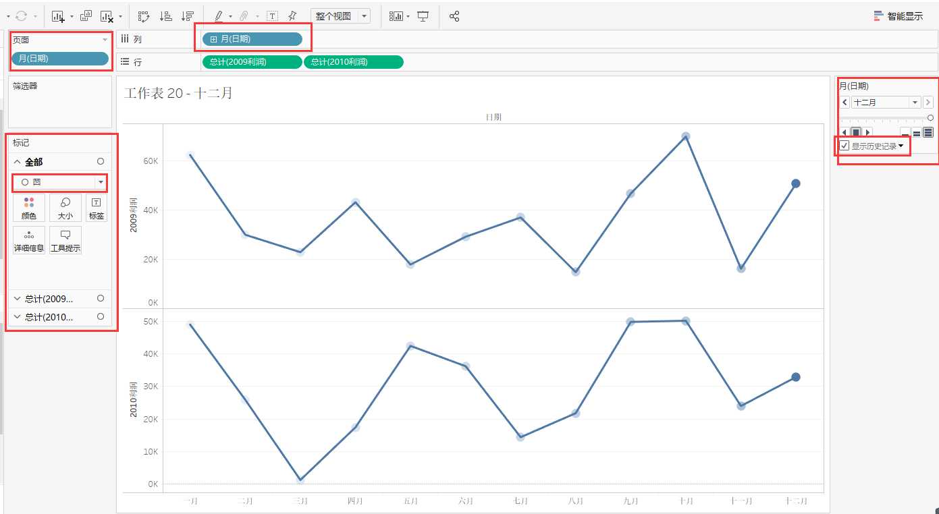The image size is (939, 514).
Task: Click the page slider handle
Action: (930, 118)
